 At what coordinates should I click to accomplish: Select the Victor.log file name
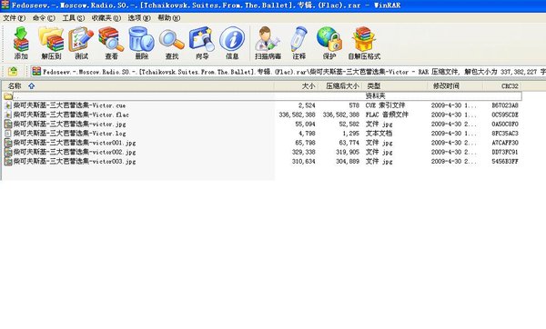(x=69, y=134)
